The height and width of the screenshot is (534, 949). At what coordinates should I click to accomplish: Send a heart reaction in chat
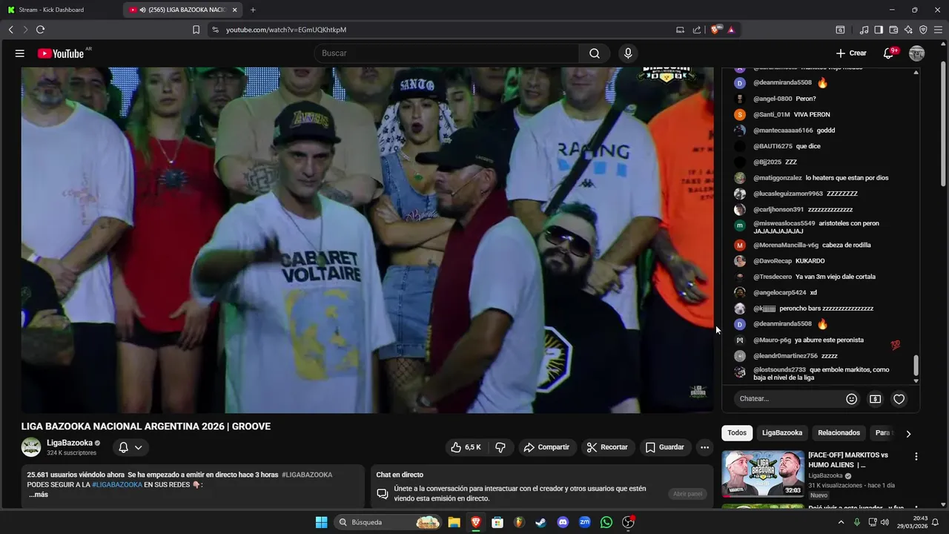tap(899, 399)
